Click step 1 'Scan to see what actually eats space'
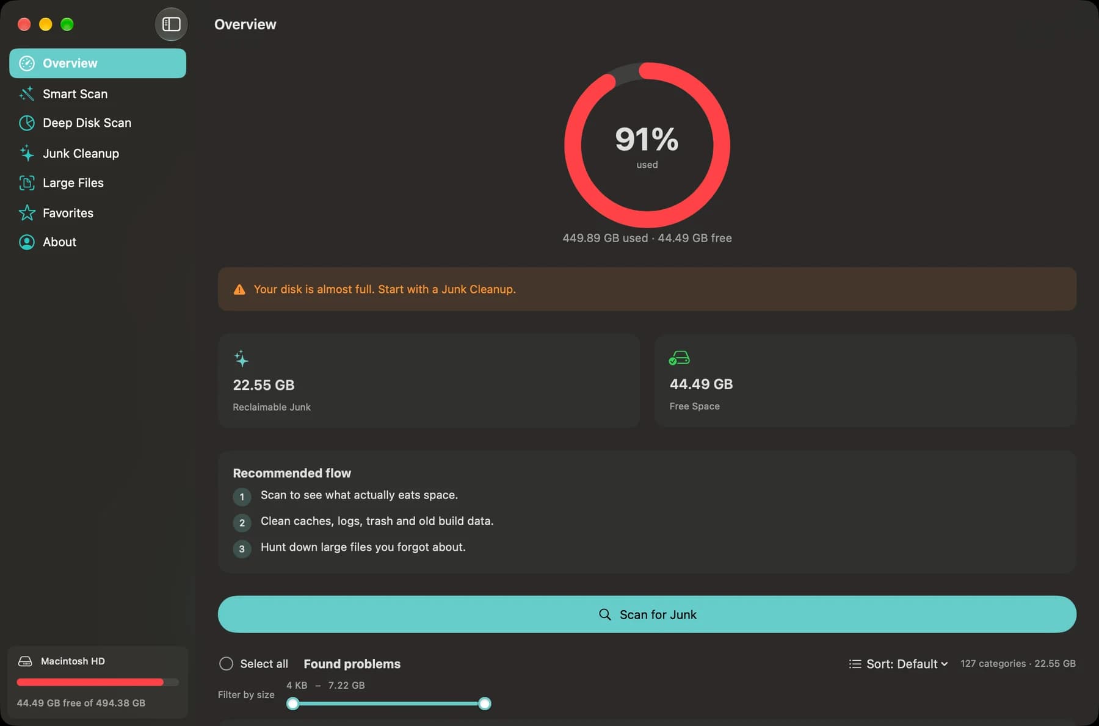 [x=359, y=495]
